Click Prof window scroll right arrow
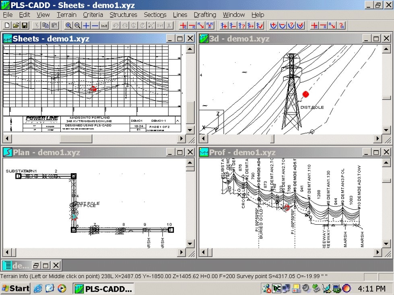This screenshot has width=394, height=295. point(377,252)
